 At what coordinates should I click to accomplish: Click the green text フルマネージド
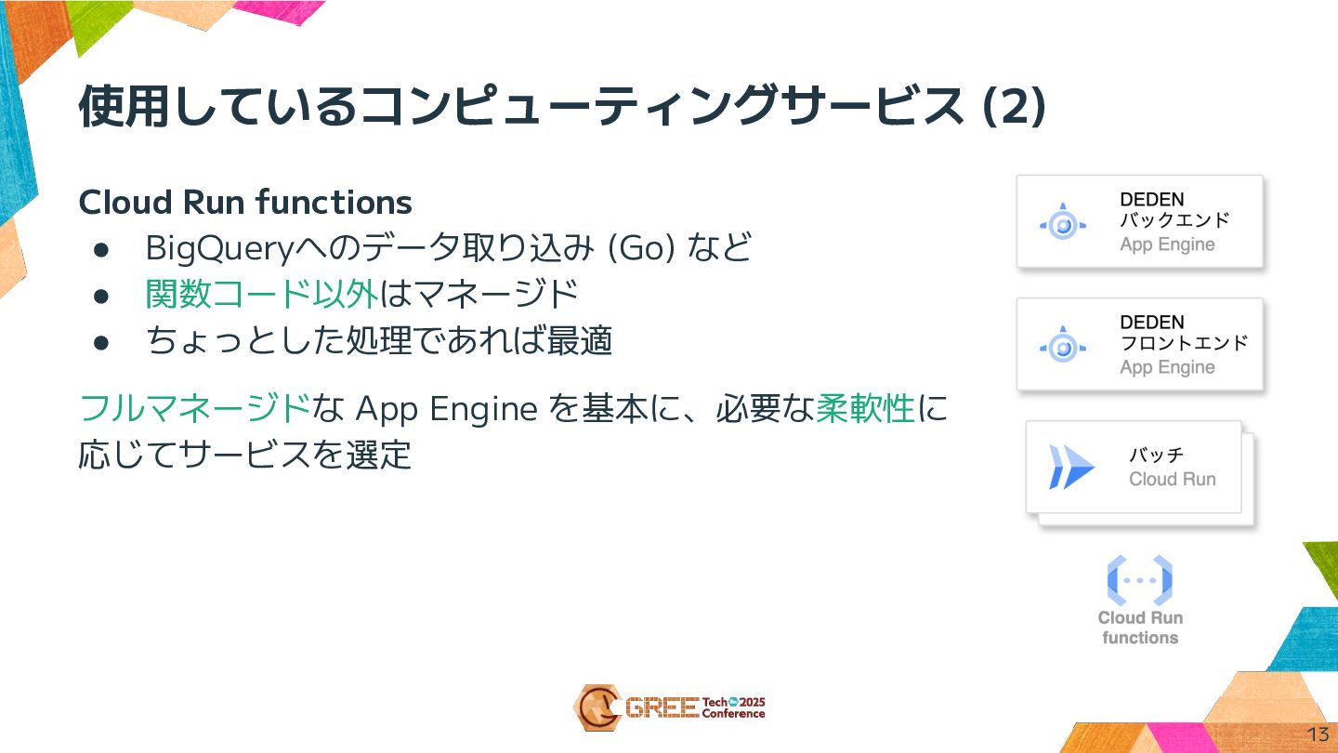193,408
